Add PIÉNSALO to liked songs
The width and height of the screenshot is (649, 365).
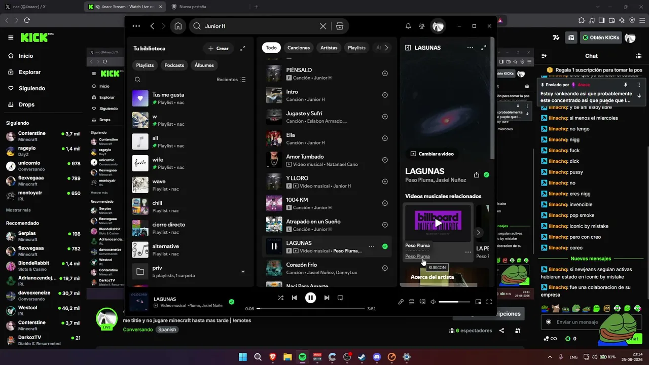pyautogui.click(x=385, y=74)
